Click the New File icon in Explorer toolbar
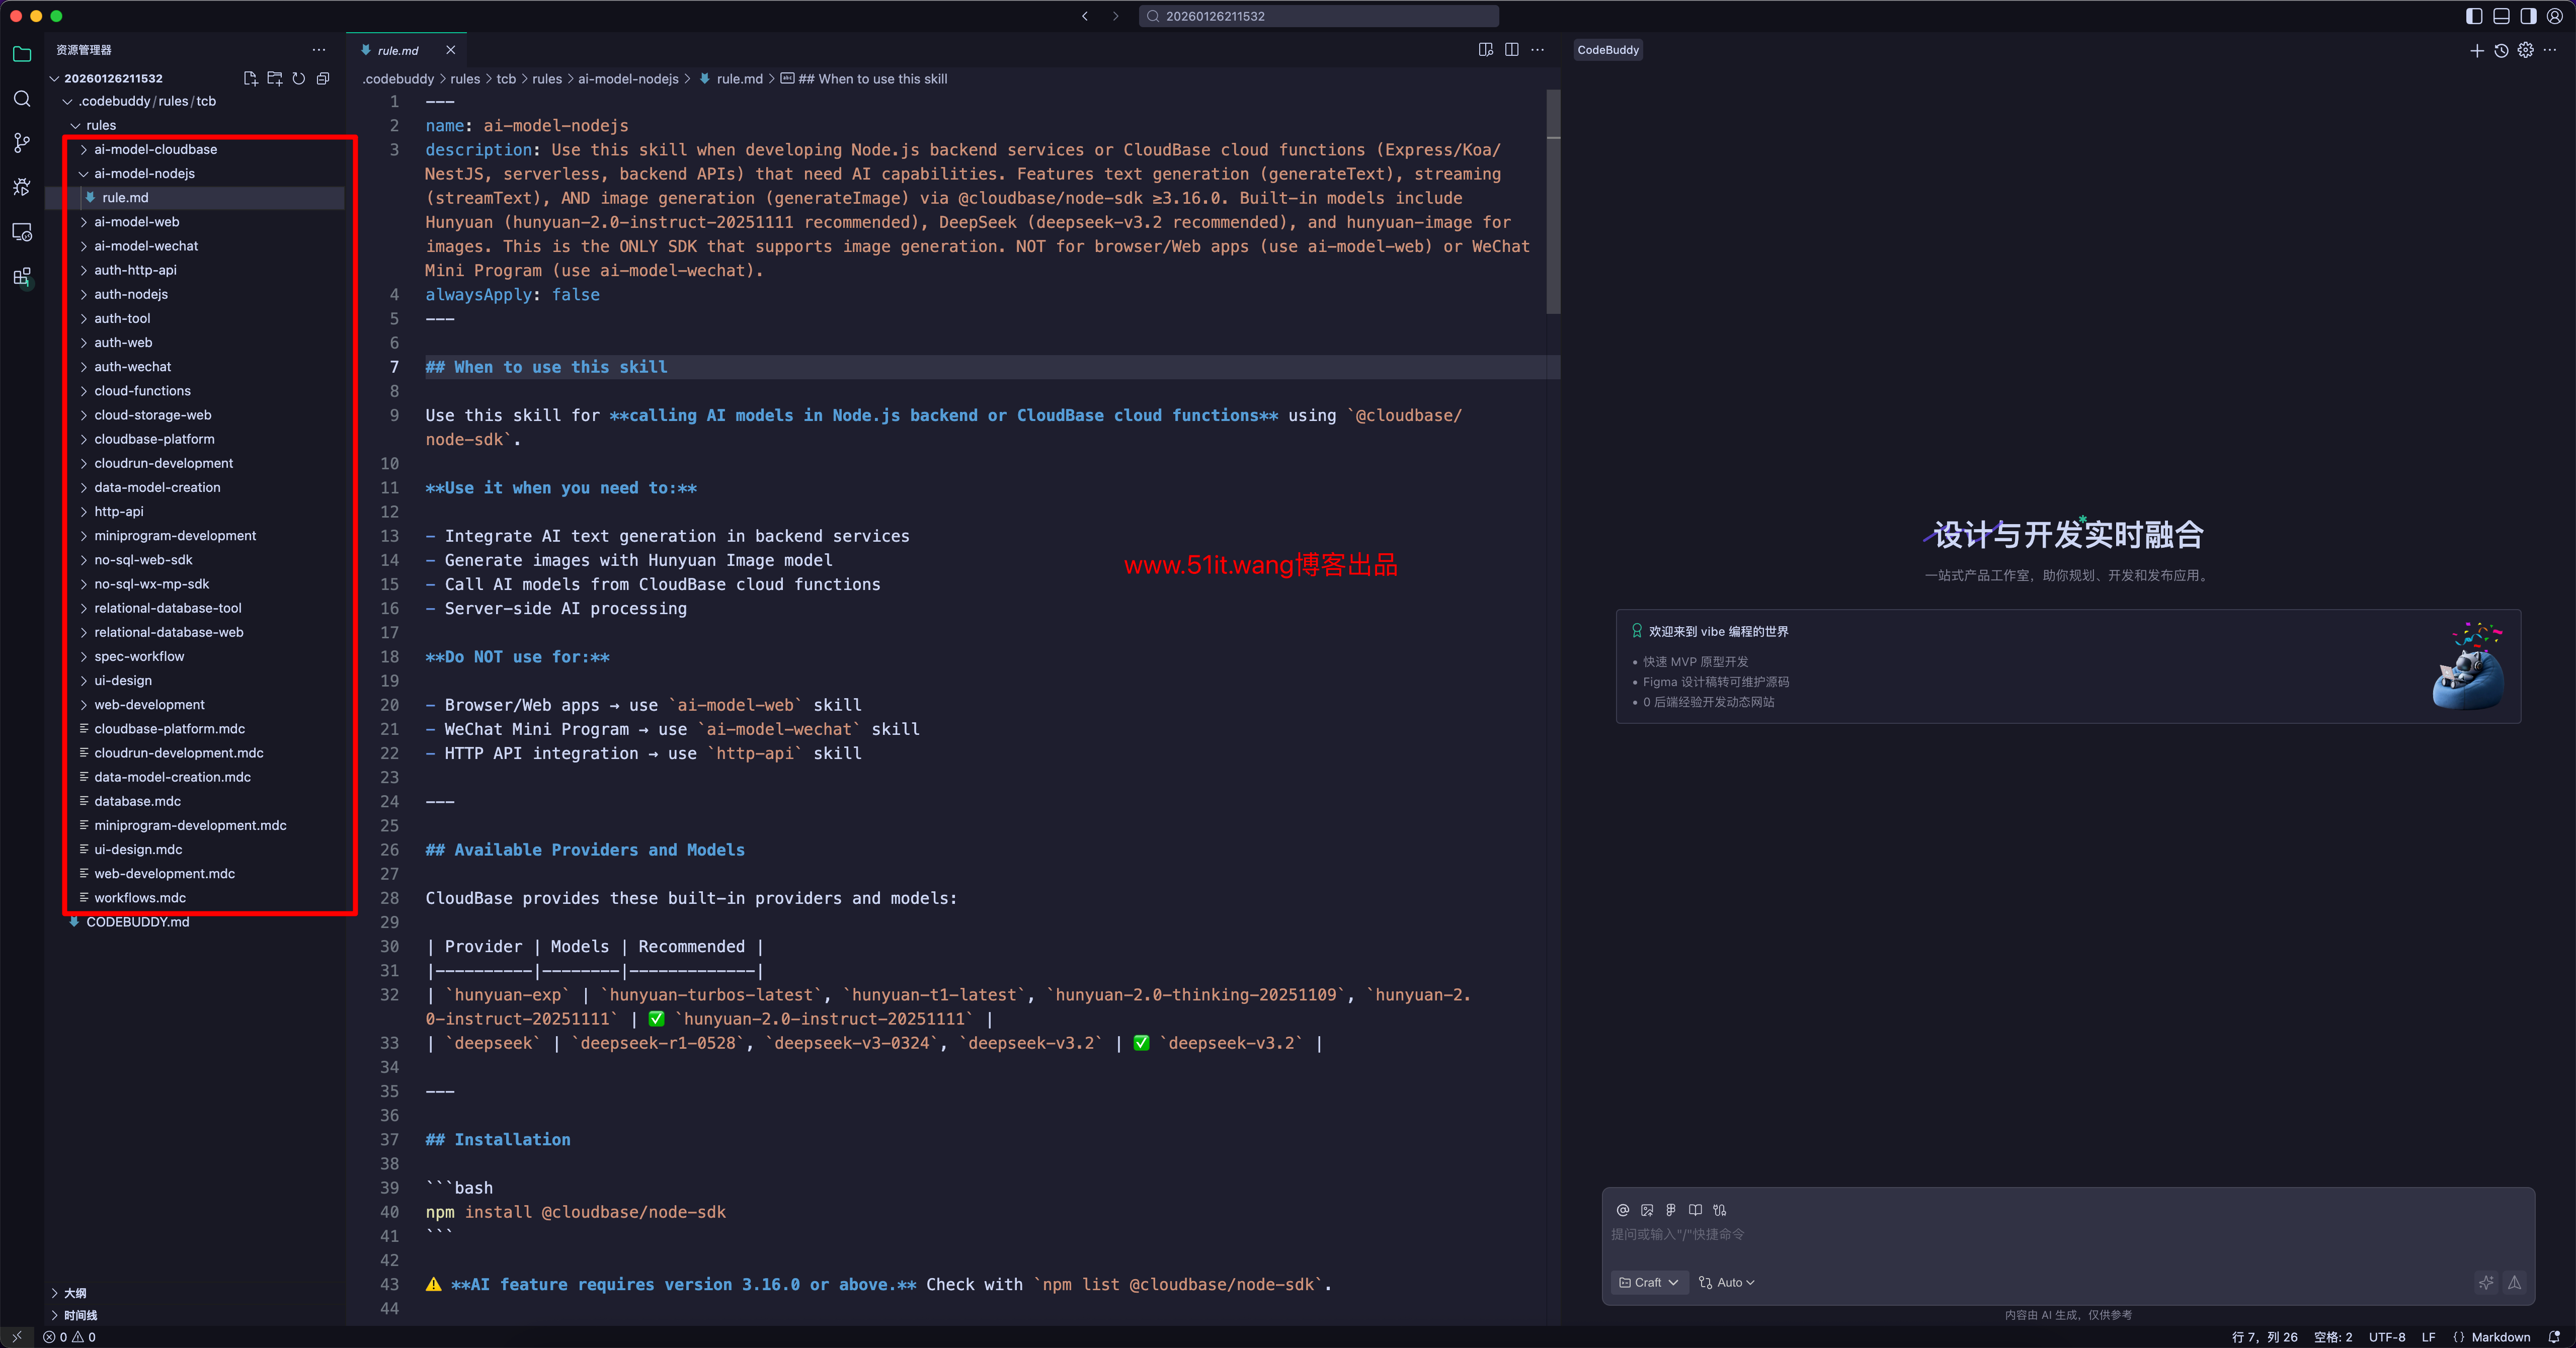Viewport: 2576px width, 1348px height. [251, 78]
